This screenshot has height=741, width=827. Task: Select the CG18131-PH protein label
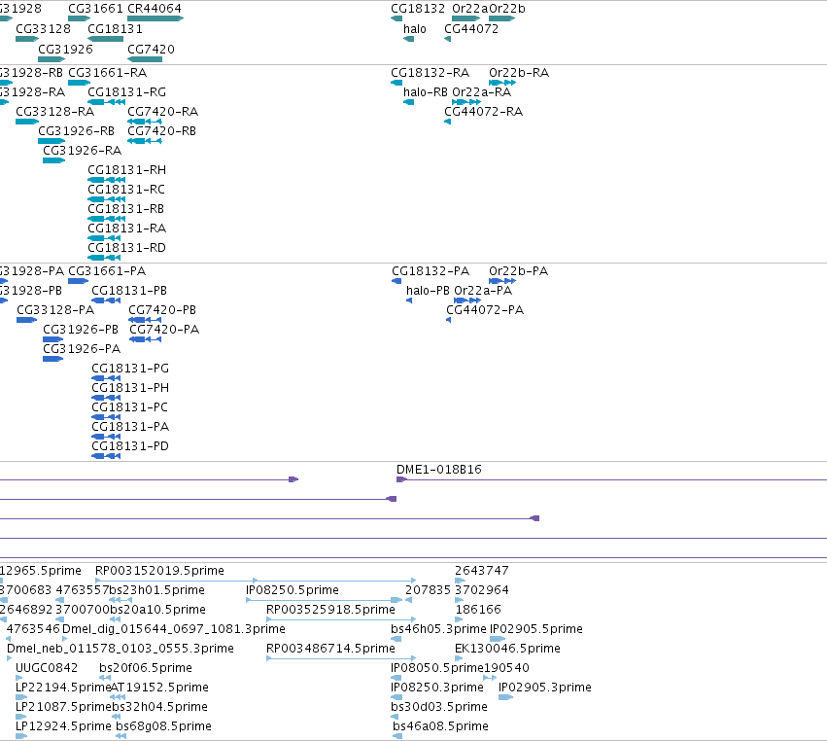(130, 388)
